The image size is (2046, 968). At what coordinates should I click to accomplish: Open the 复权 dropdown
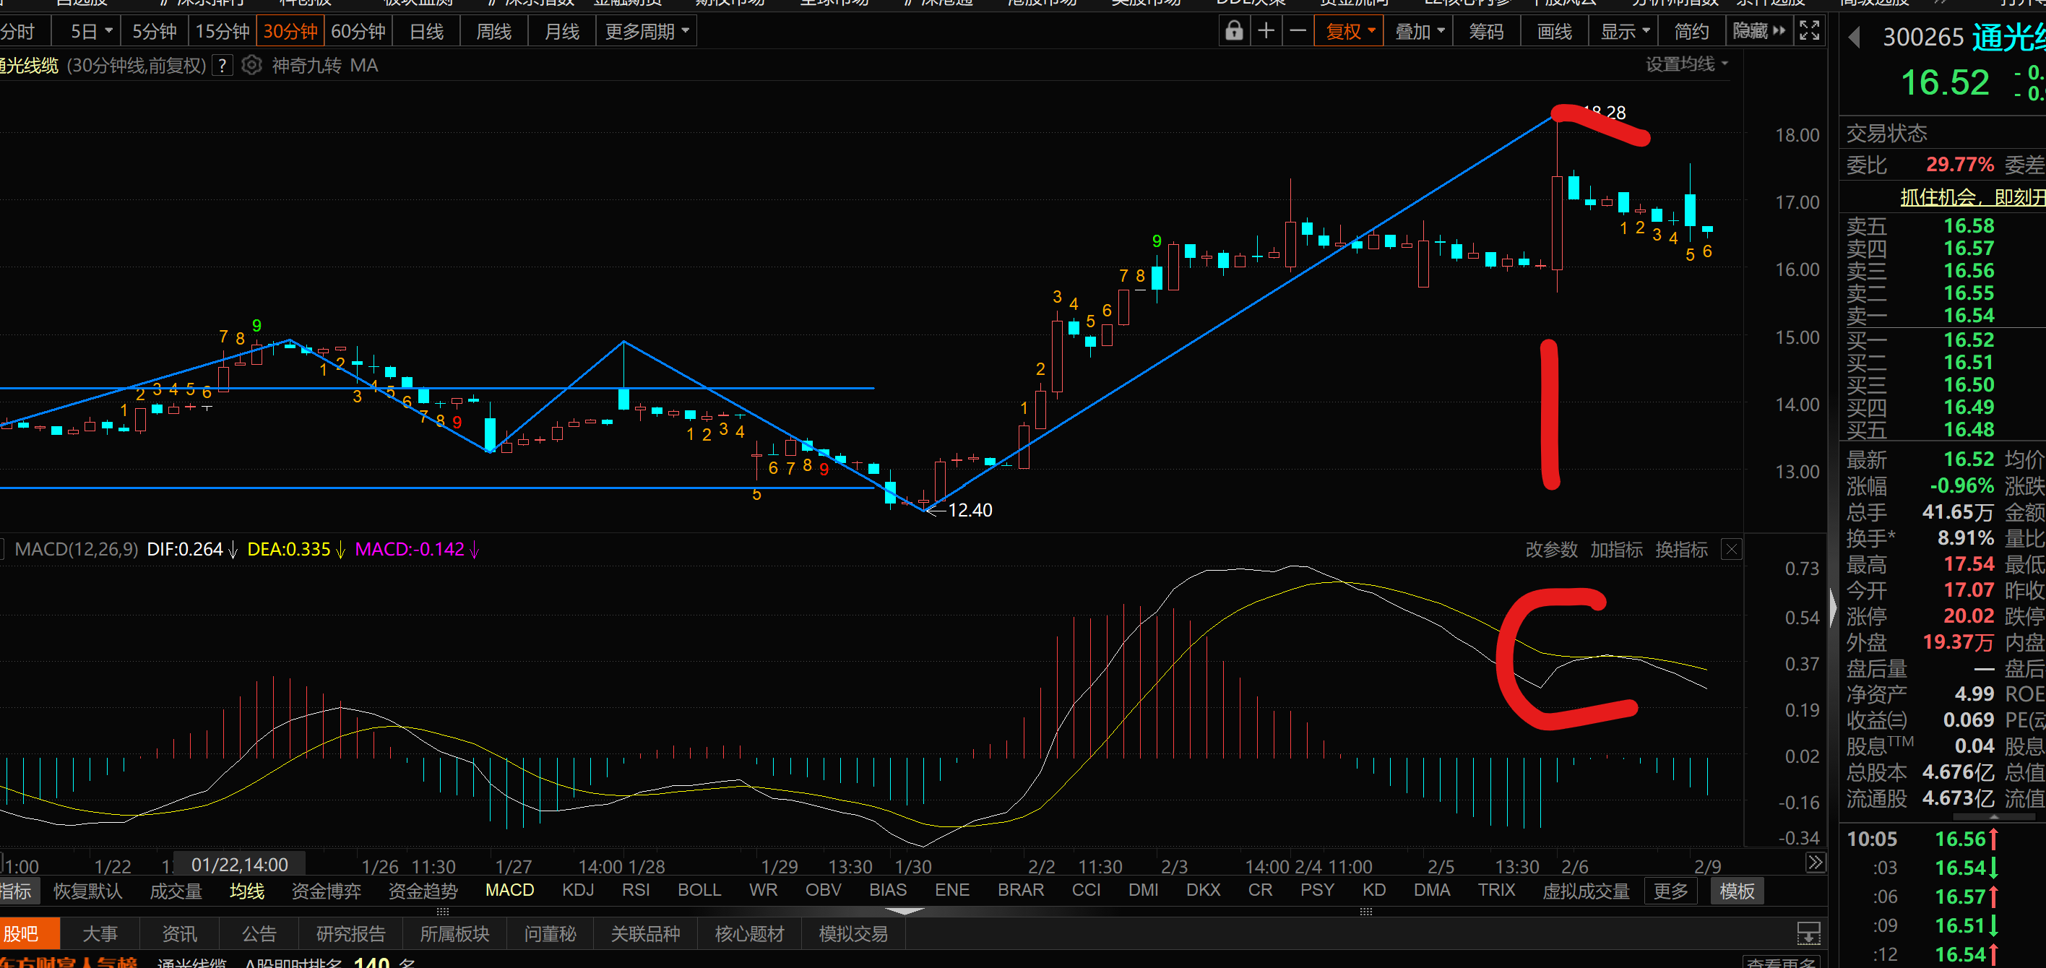(x=1350, y=31)
